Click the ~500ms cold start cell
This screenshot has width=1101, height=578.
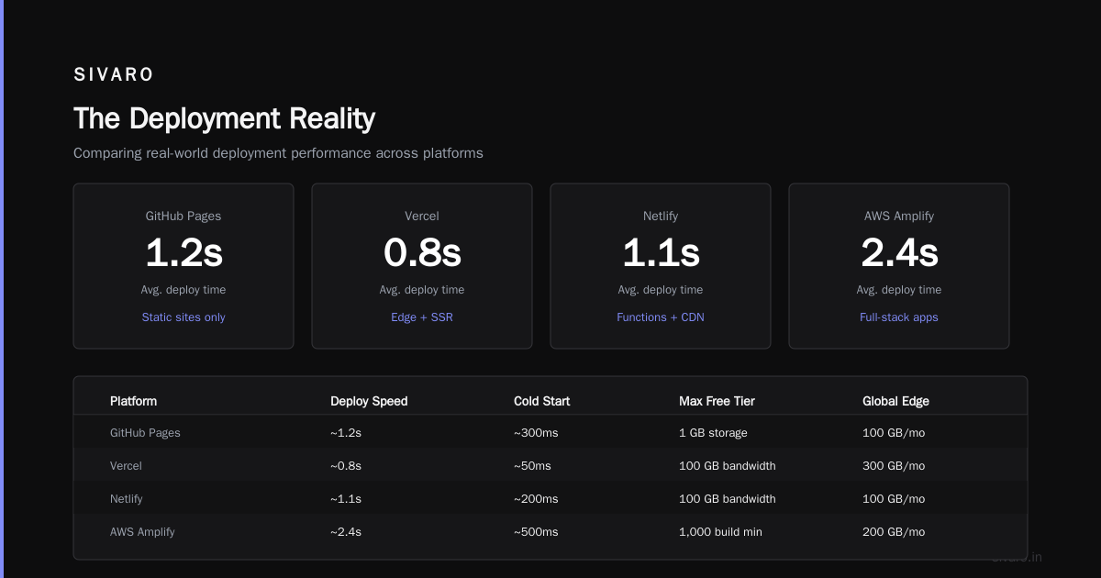click(x=536, y=532)
